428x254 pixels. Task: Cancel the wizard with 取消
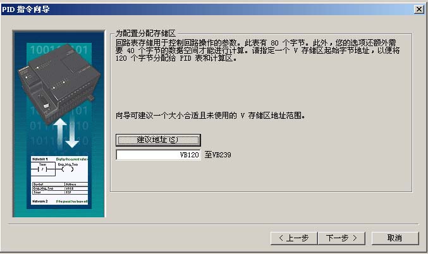coord(395,238)
